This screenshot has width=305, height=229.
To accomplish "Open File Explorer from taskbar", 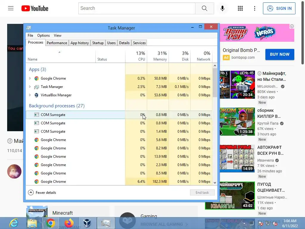I will [32, 223].
